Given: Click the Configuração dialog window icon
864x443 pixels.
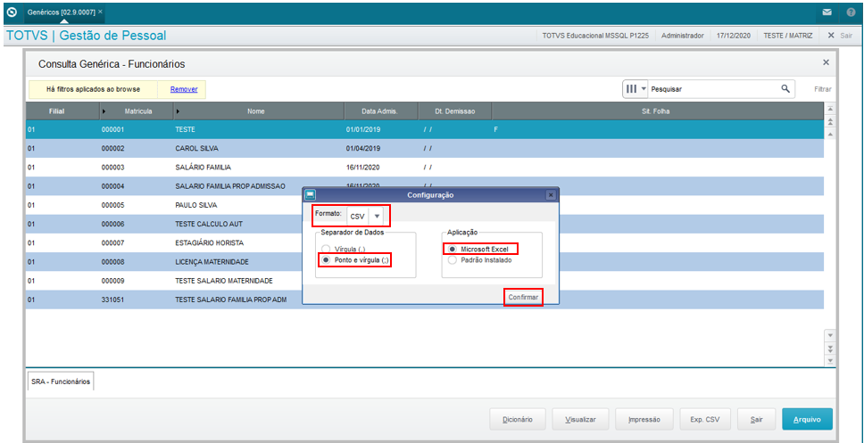Looking at the screenshot, I should (x=311, y=195).
